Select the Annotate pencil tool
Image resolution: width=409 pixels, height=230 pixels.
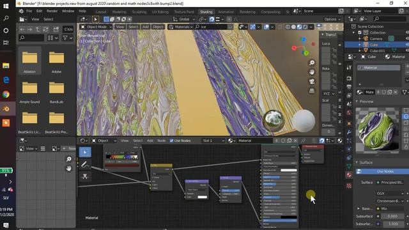[x=85, y=164]
